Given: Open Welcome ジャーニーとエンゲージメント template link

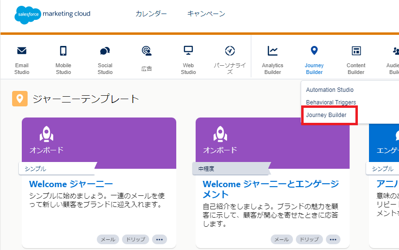Looking at the screenshot, I should tap(271, 189).
